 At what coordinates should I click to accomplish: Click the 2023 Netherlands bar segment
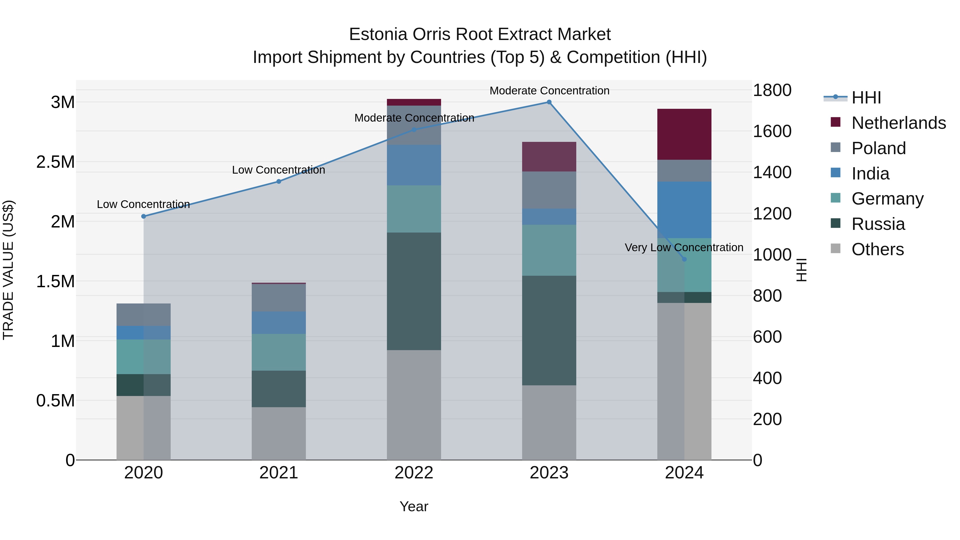pyautogui.click(x=549, y=157)
